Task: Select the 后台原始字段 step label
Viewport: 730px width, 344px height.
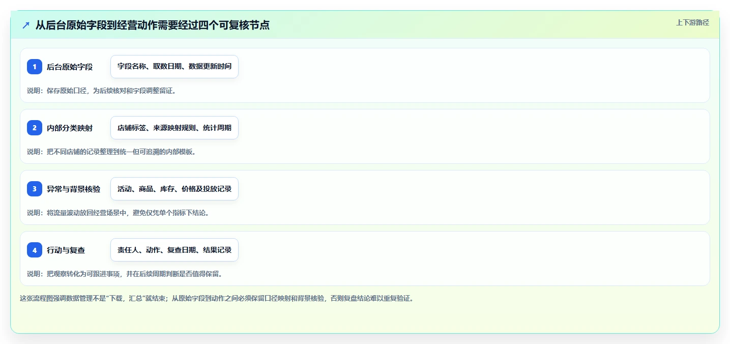Action: 70,67
